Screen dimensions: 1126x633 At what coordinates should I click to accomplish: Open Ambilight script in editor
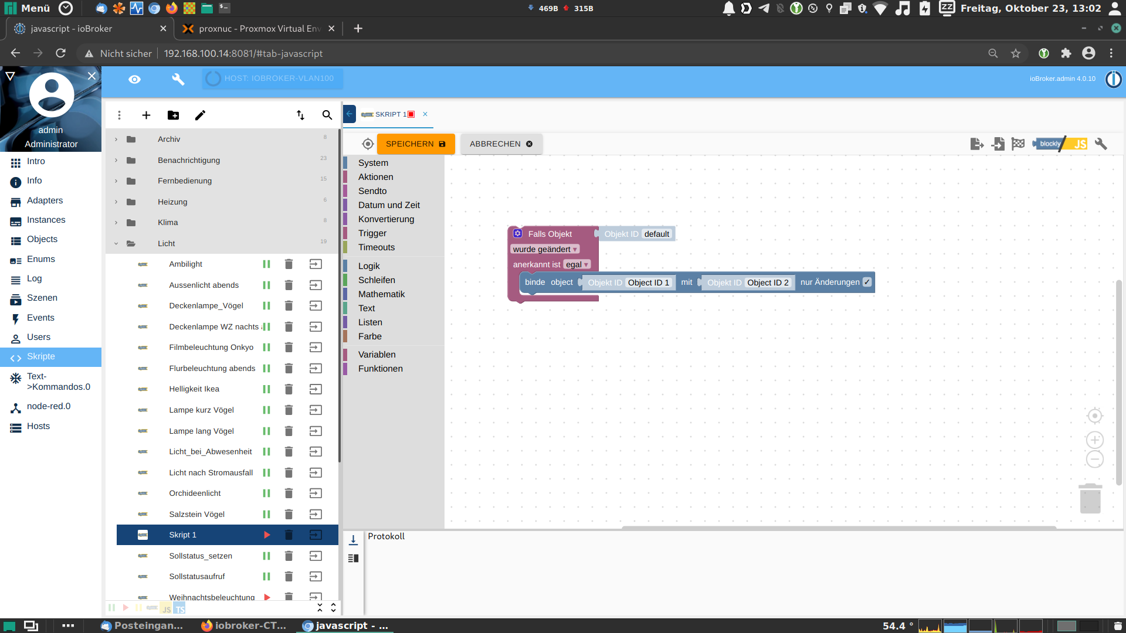[x=316, y=264]
